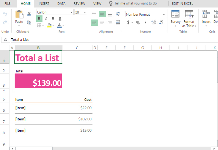Apply the Comma style format
Screen dimensions: 218x150
pos(145,22)
